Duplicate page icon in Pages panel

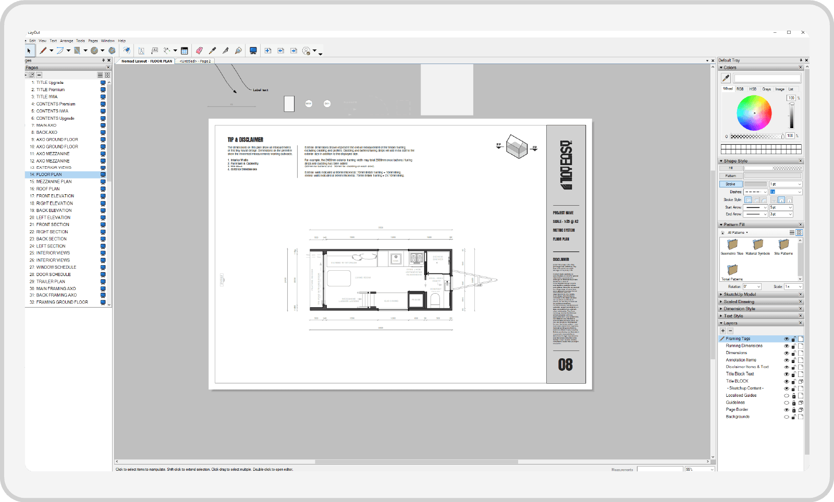[32, 75]
